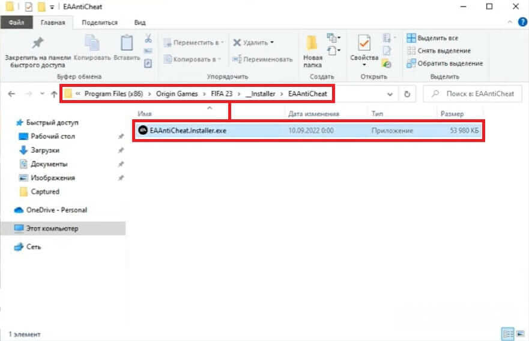Click __Installer breadcrumb

(x=261, y=94)
